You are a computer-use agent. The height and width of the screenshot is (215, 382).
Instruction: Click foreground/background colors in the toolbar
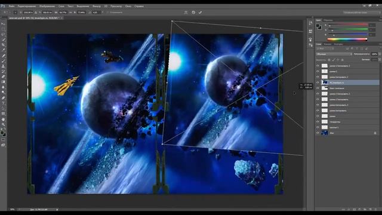pos(3,133)
